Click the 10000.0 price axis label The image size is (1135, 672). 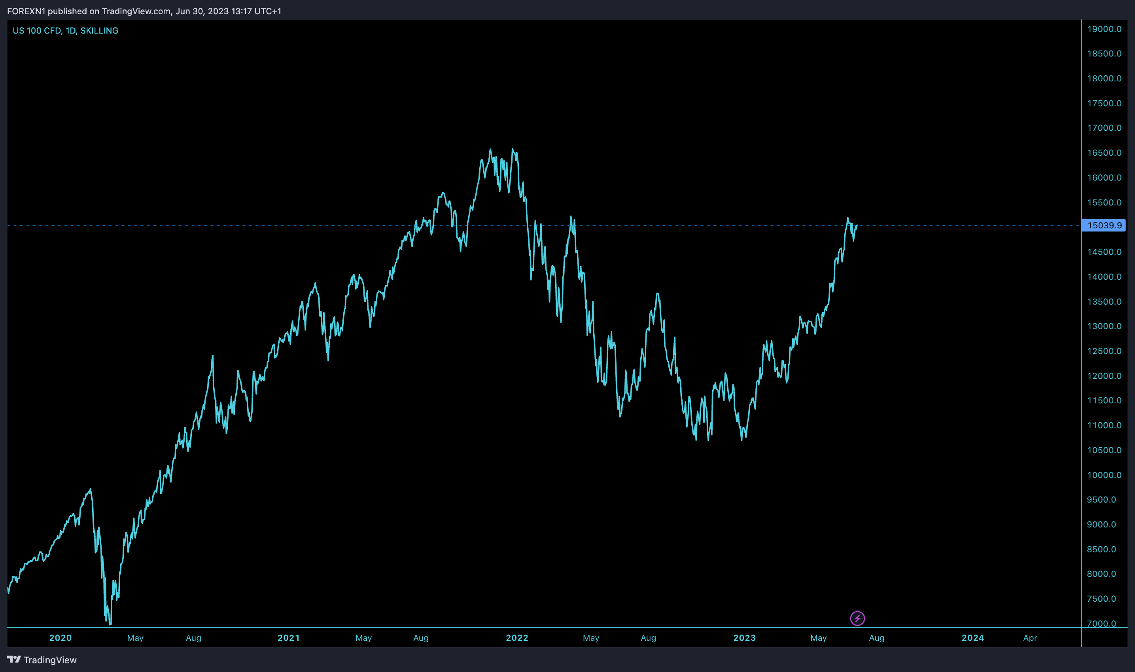point(1104,475)
